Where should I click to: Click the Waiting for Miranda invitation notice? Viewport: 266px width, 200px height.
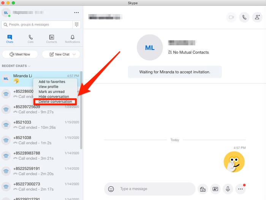pos(175,72)
